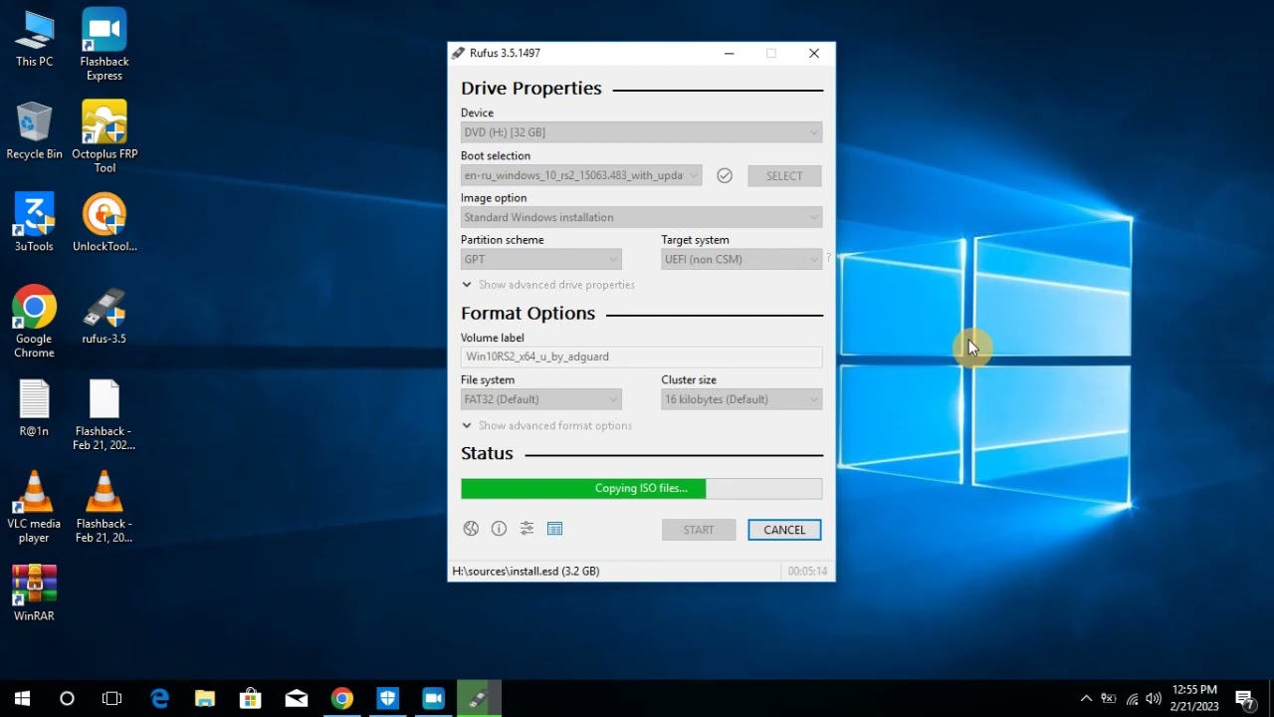Close the Rufus window

point(814,53)
